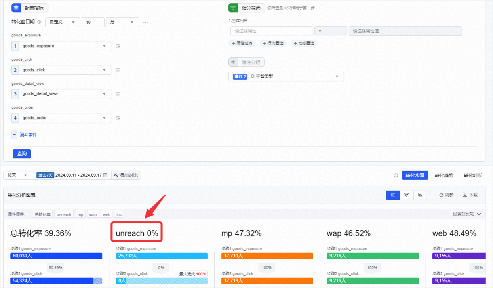Image resolution: width=493 pixels, height=288 pixels.
Task: Click the plus icon beside 属性分组
Action: 233,62
